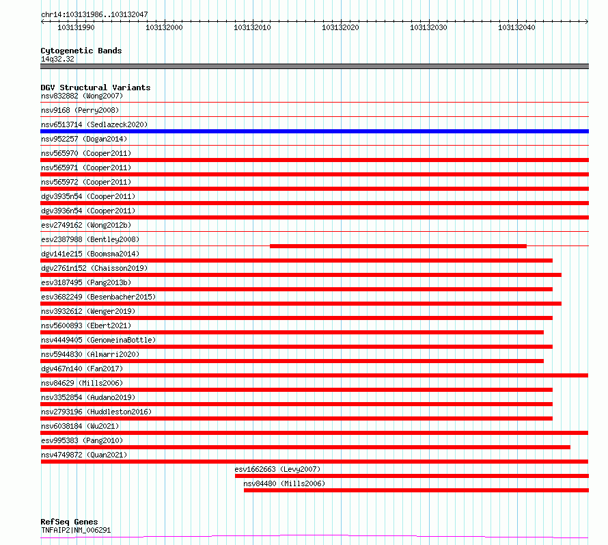This screenshot has height=545, width=608.
Task: Open variant nsv565971 (Cooper2011)
Action: 86,168
